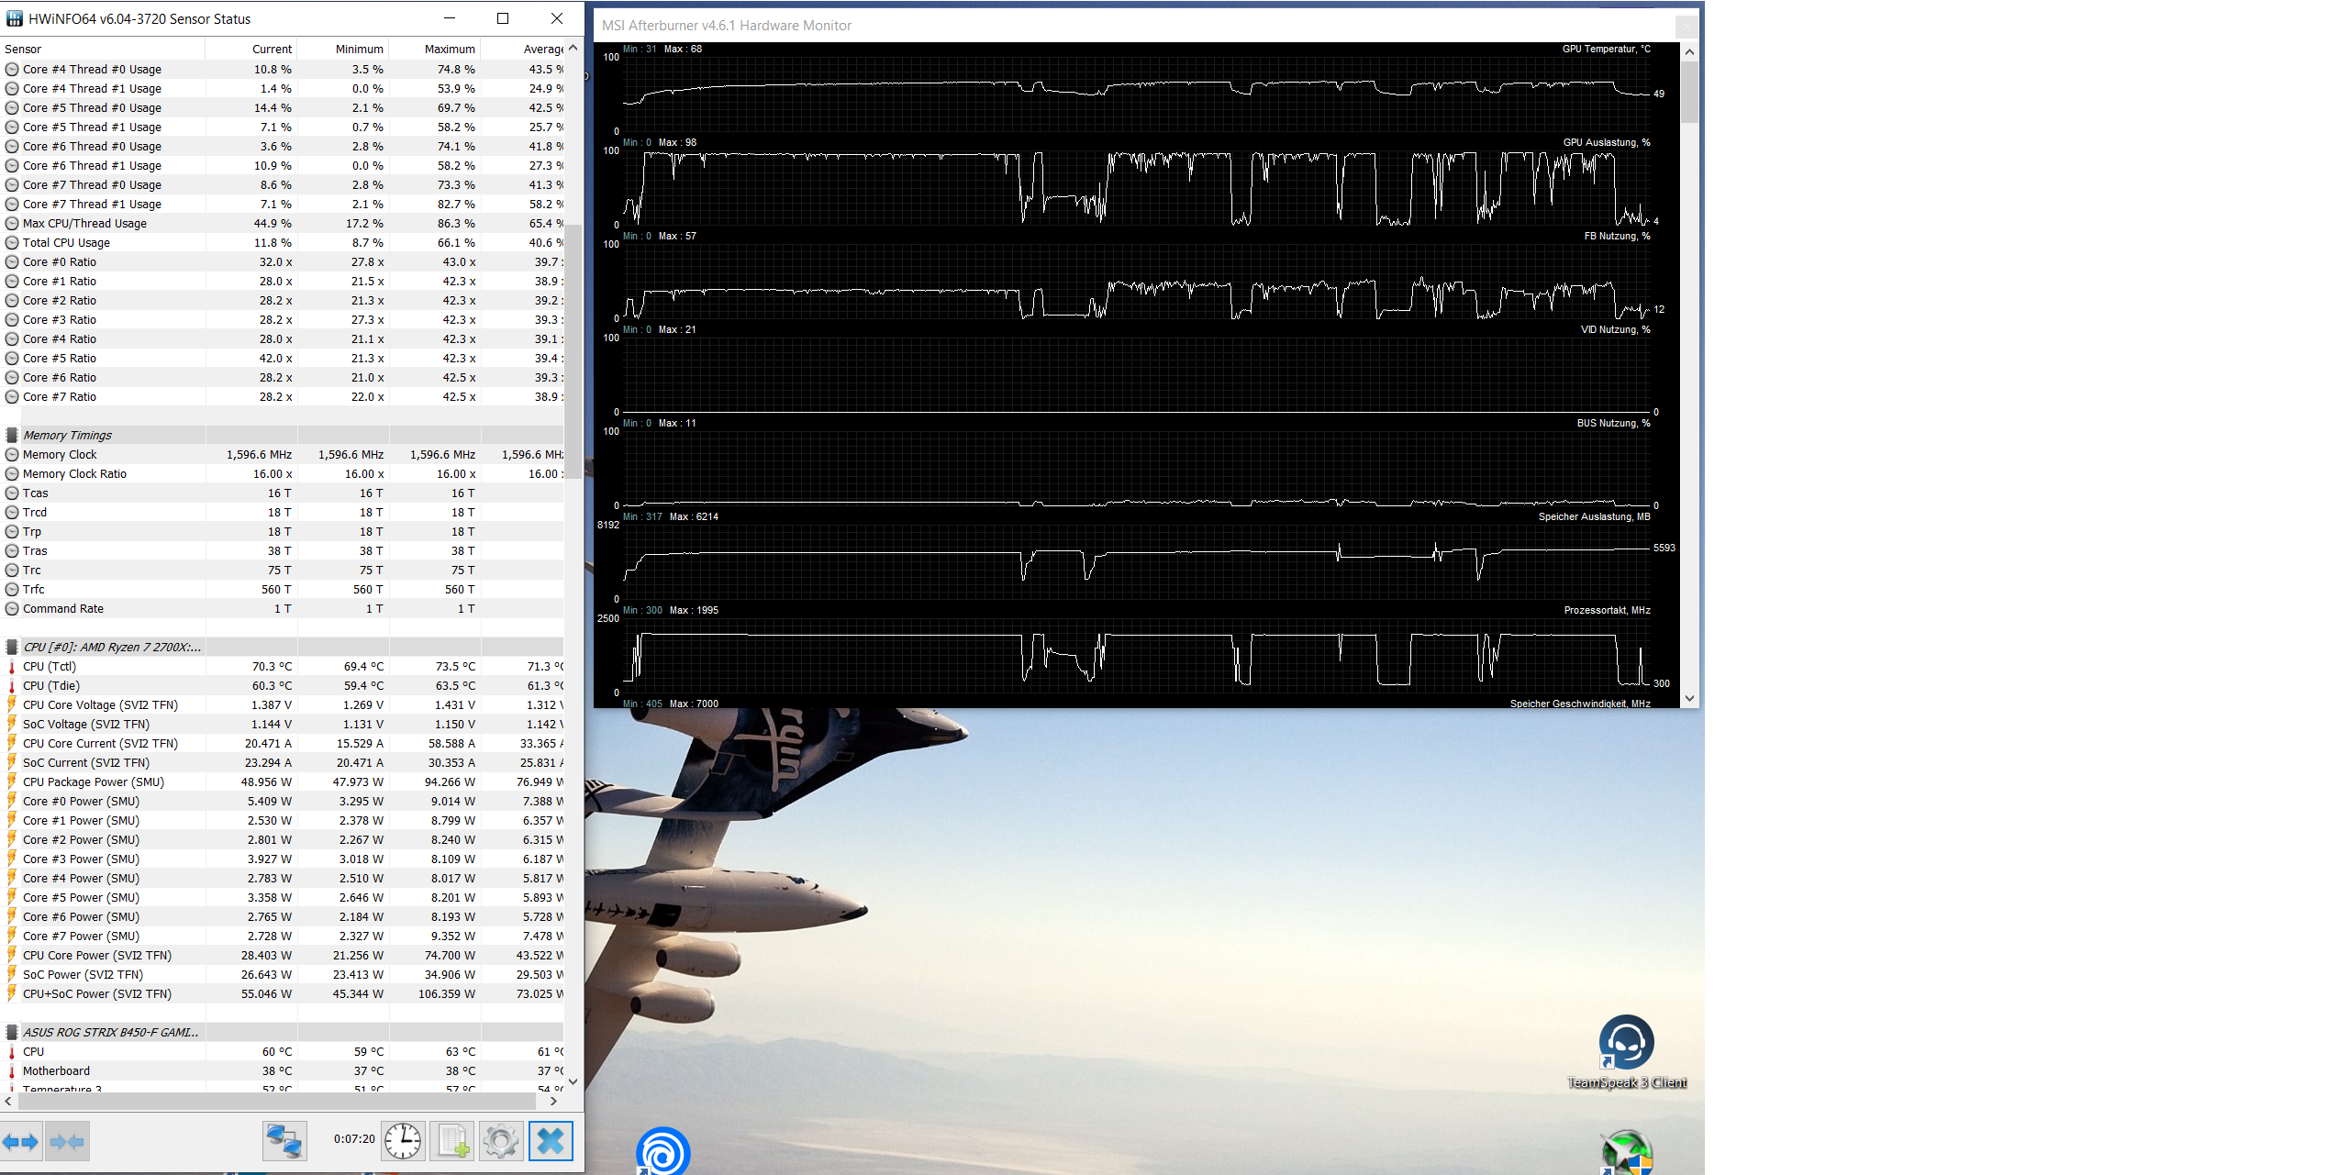Click the Current column header
Viewport: 2349px width, 1175px height.
[x=272, y=50]
